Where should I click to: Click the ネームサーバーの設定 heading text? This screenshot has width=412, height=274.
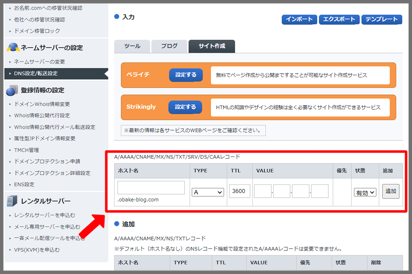52,48
